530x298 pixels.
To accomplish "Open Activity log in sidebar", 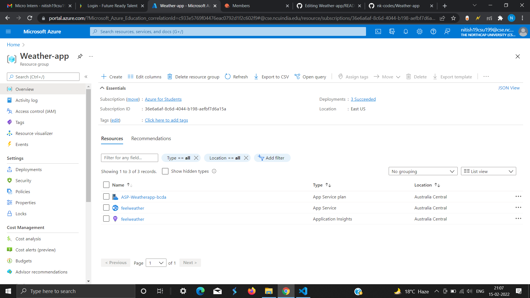I will tap(26, 100).
